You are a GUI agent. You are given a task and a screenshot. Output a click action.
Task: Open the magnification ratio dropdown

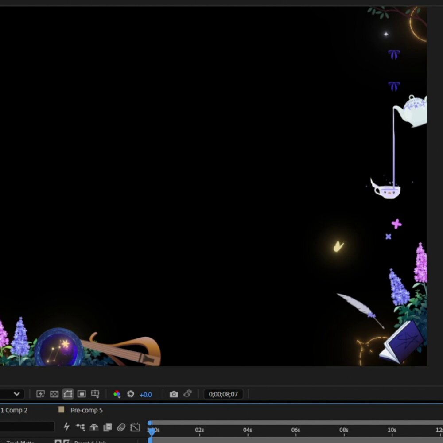[12, 394]
